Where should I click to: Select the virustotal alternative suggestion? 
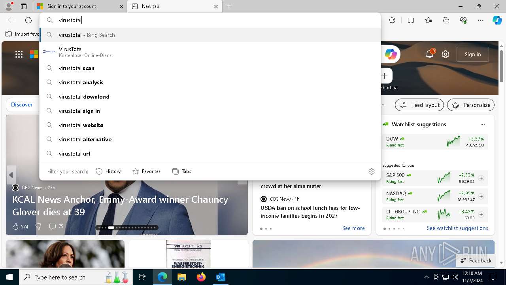210,139
